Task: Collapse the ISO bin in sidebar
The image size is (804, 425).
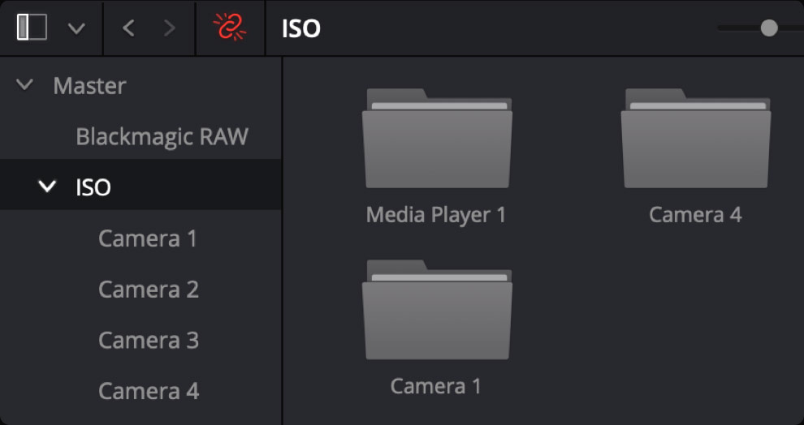Action: [x=48, y=187]
